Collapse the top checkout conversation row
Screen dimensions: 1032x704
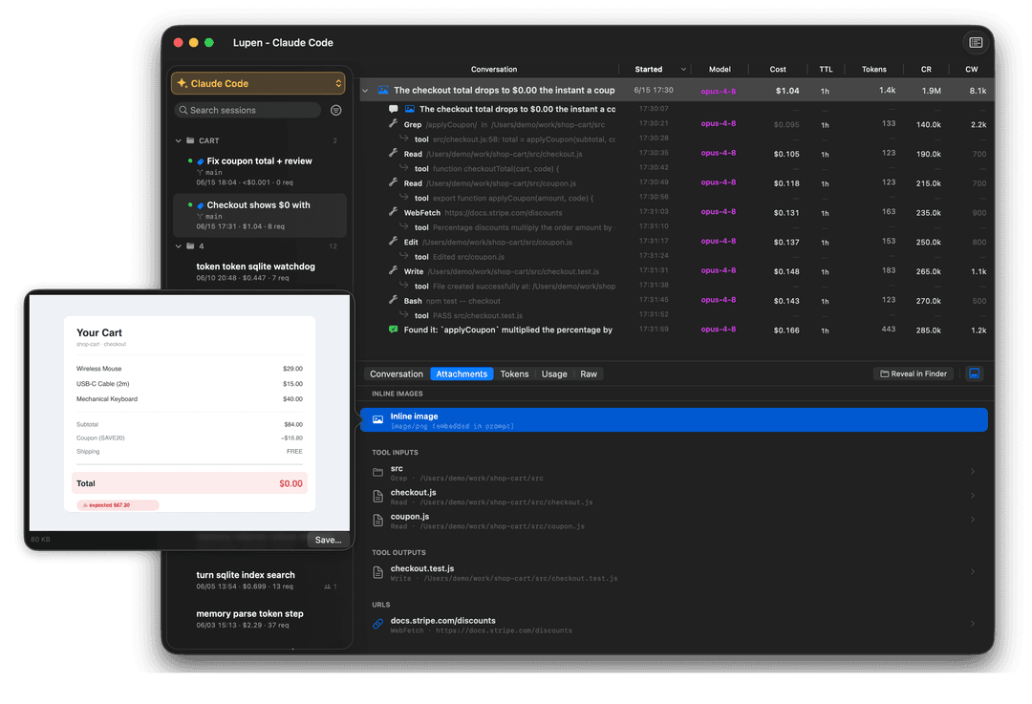pos(365,91)
